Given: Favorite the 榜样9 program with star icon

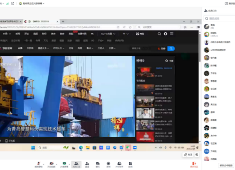Looking at the screenshot, I should [167, 61].
